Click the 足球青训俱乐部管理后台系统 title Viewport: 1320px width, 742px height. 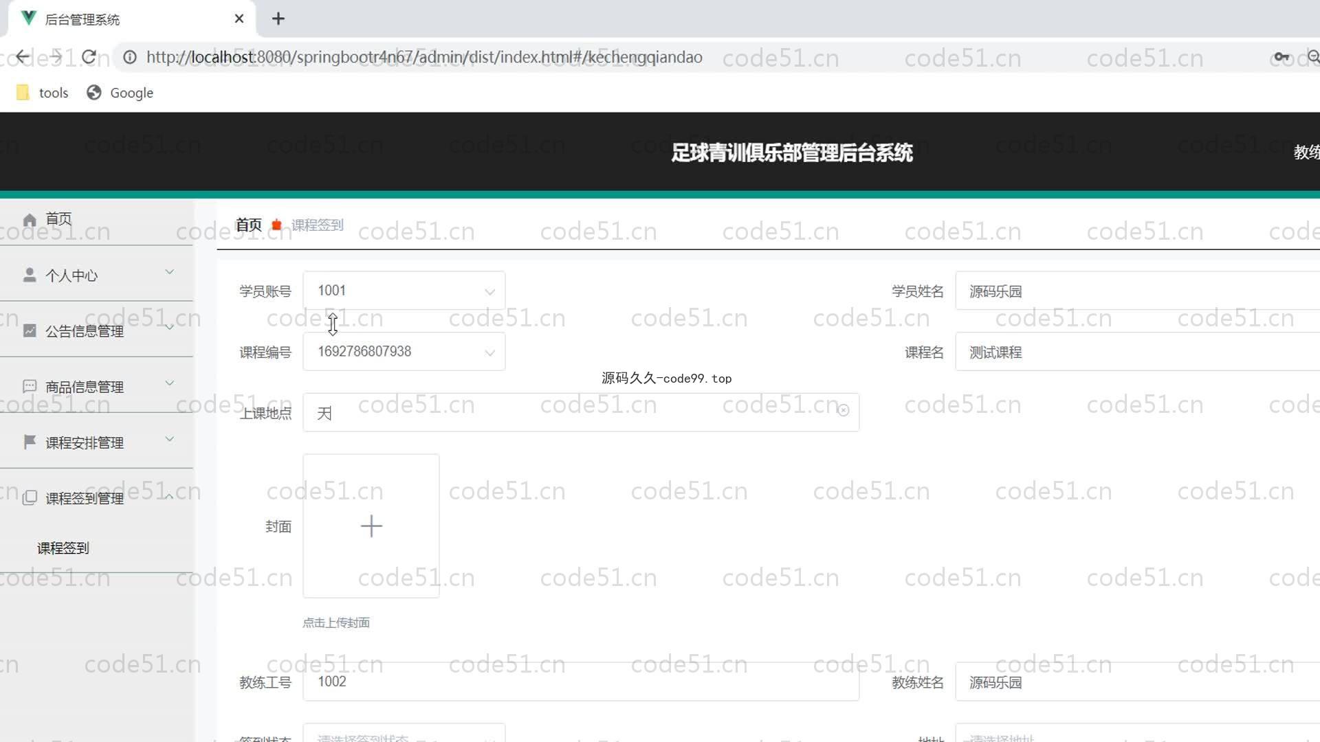click(x=792, y=153)
